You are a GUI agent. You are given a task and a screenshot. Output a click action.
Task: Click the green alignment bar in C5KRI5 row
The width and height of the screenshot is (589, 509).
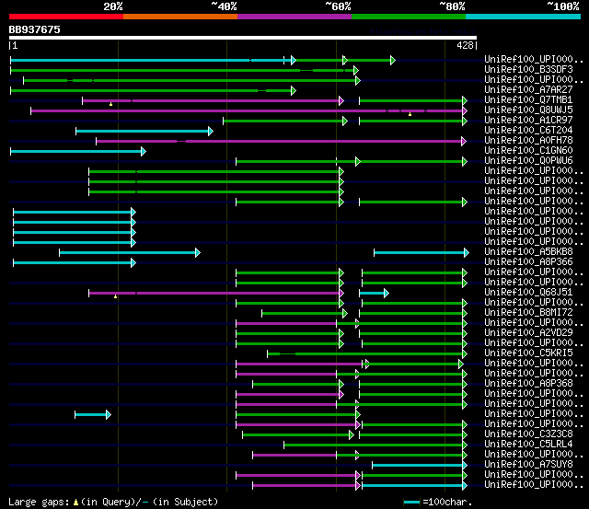point(367,353)
